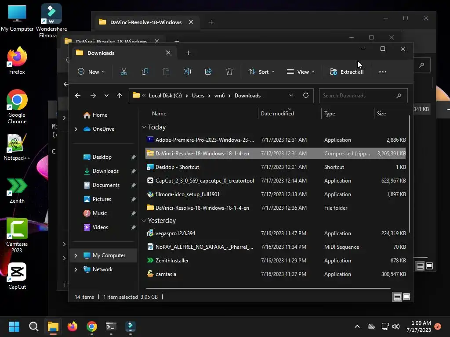Screen dimensions: 450x337
Task: Click the Copy icon in toolbar
Action: [x=145, y=72]
